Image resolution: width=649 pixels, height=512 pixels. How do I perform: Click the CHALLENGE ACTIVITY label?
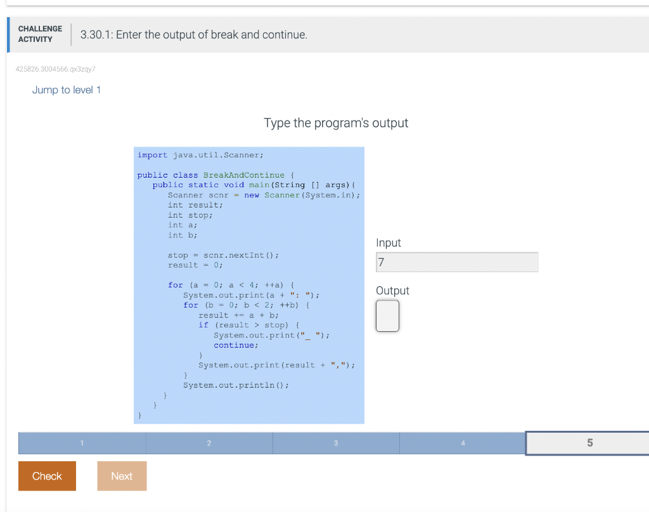(40, 34)
